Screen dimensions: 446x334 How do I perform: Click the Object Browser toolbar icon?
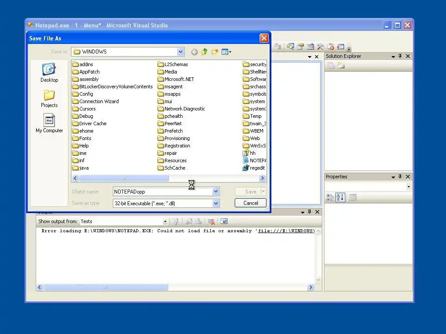click(310, 47)
